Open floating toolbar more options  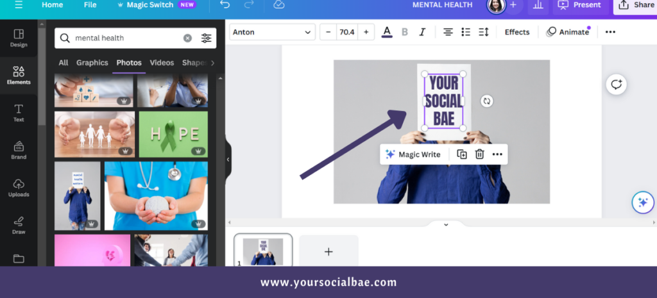(497, 154)
